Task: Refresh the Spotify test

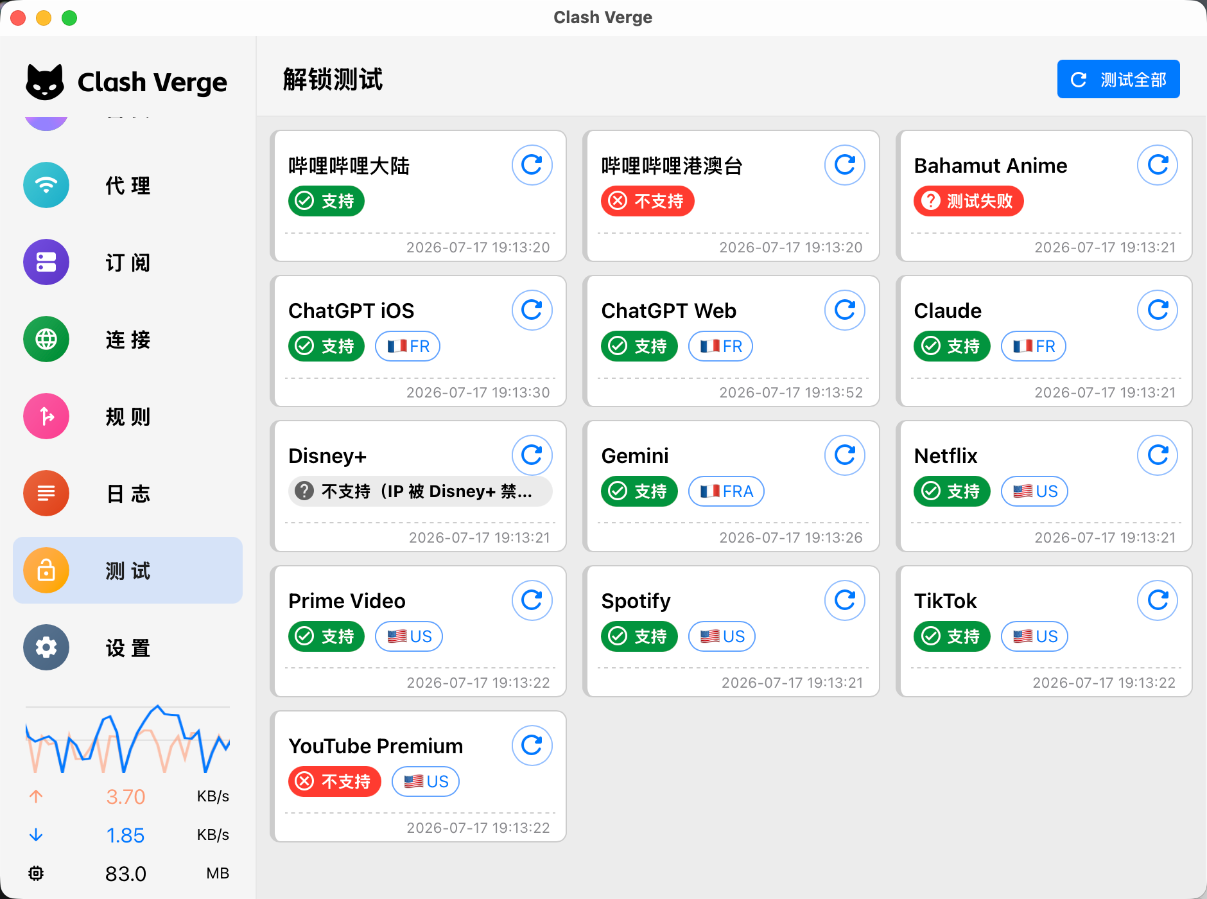Action: pyautogui.click(x=844, y=600)
